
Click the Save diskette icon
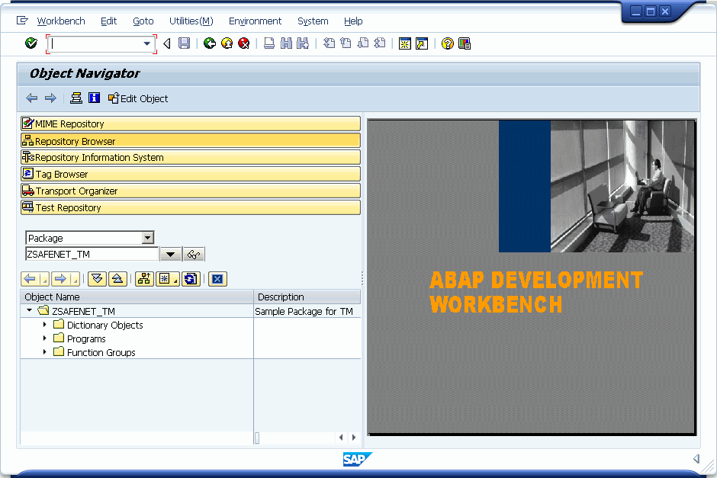[185, 43]
